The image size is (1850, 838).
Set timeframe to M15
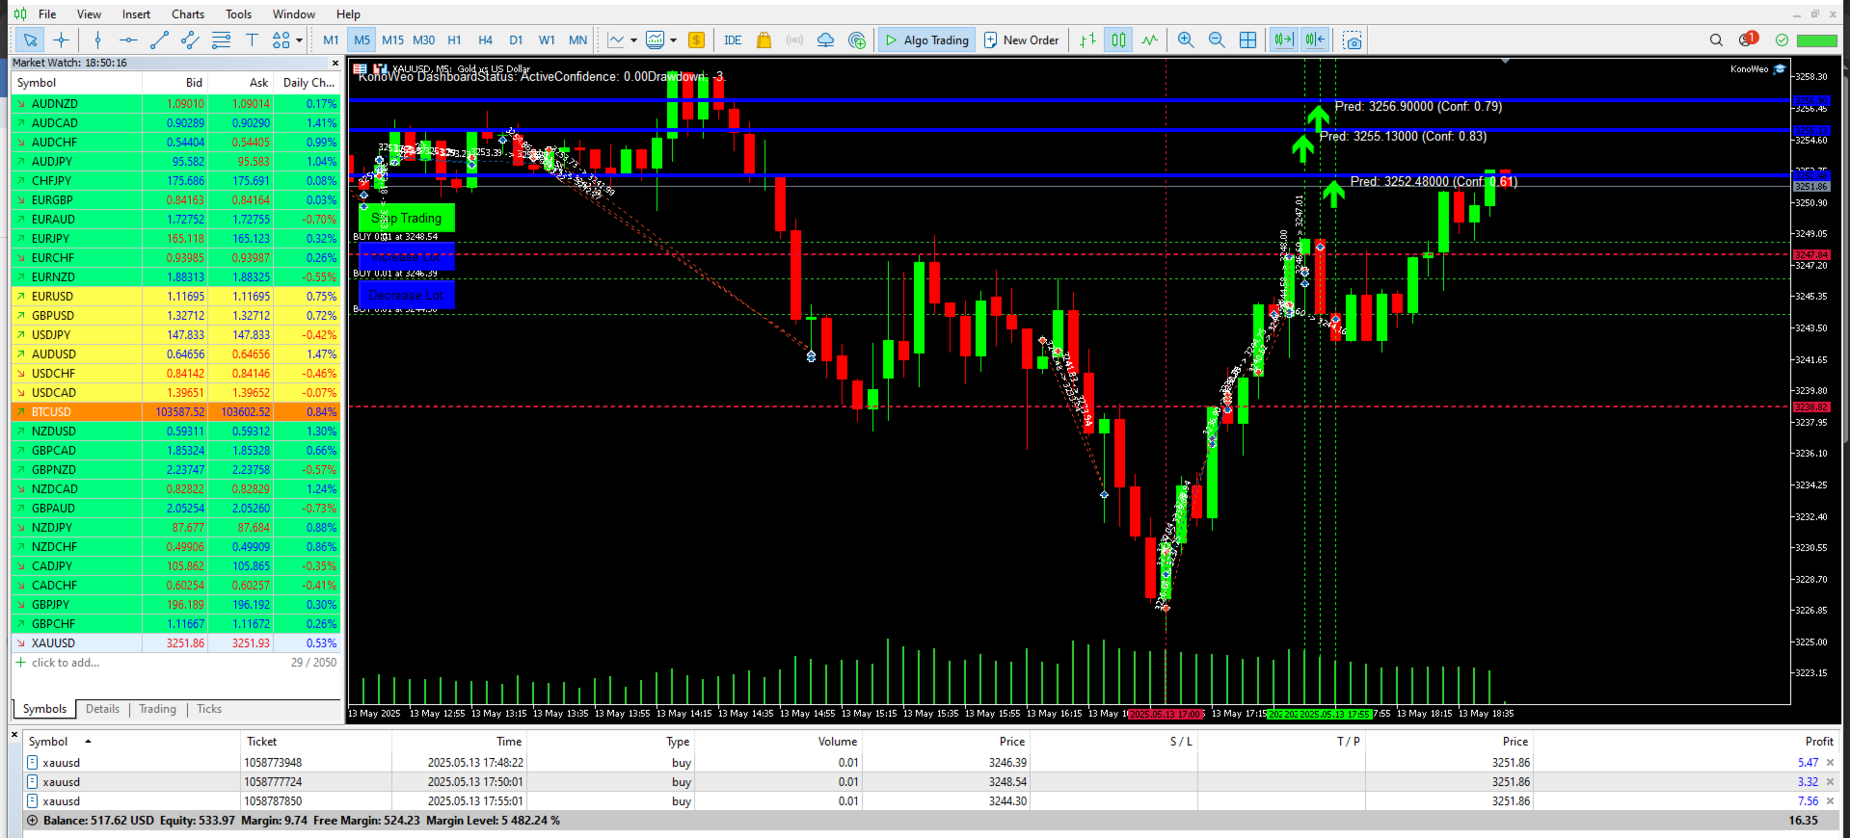coord(392,40)
